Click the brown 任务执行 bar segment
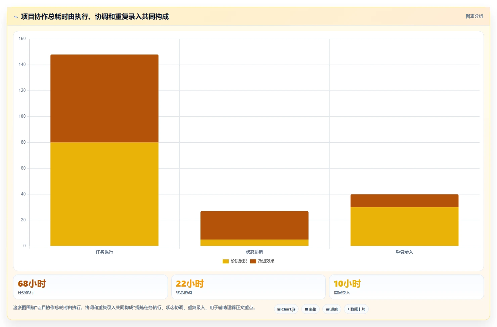This screenshot has width=497, height=327. (104, 99)
